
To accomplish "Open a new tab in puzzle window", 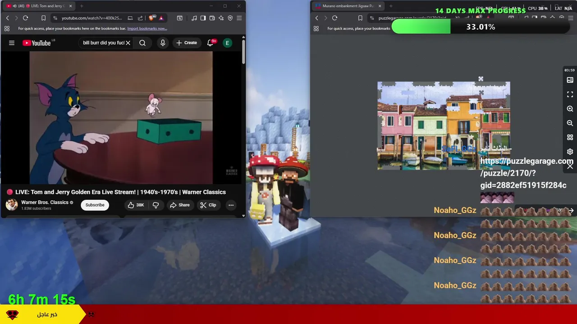I will [390, 6].
